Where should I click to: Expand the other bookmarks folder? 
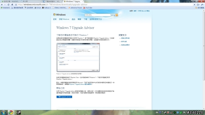[x=200, y=8]
